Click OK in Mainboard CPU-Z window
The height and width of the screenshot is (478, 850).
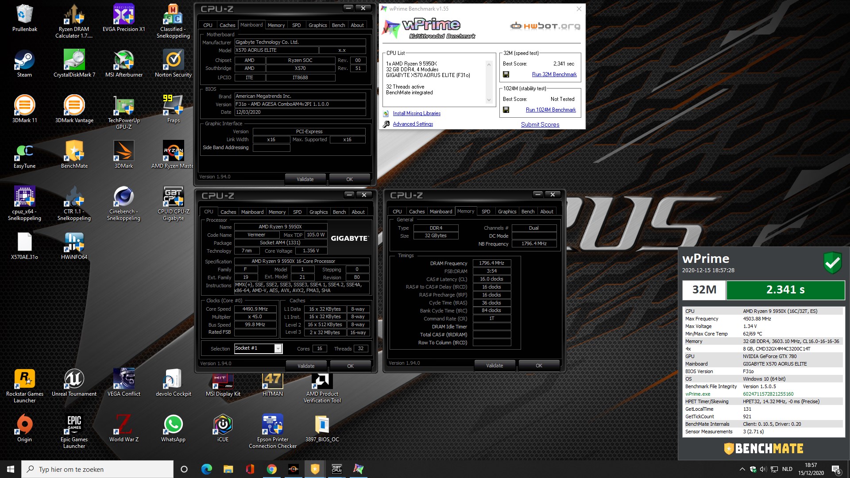coord(349,179)
